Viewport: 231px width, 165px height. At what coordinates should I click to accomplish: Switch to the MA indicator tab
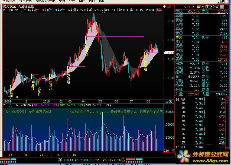coord(11,155)
